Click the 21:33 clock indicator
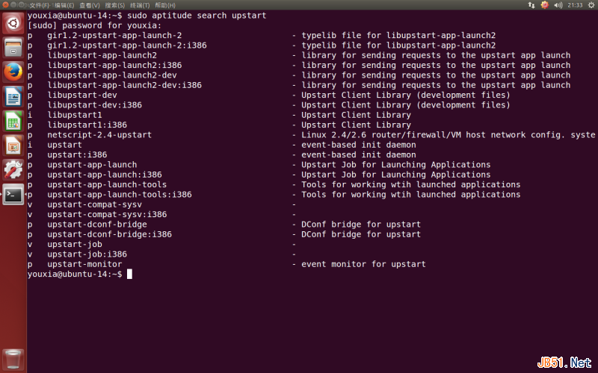This screenshot has width=598, height=373. 573,5
